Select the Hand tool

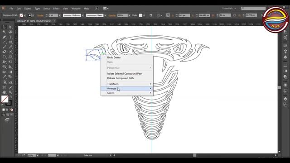pos(4,92)
